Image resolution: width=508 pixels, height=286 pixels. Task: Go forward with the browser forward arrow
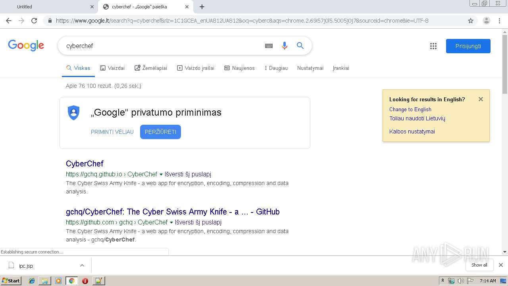[x=21, y=21]
